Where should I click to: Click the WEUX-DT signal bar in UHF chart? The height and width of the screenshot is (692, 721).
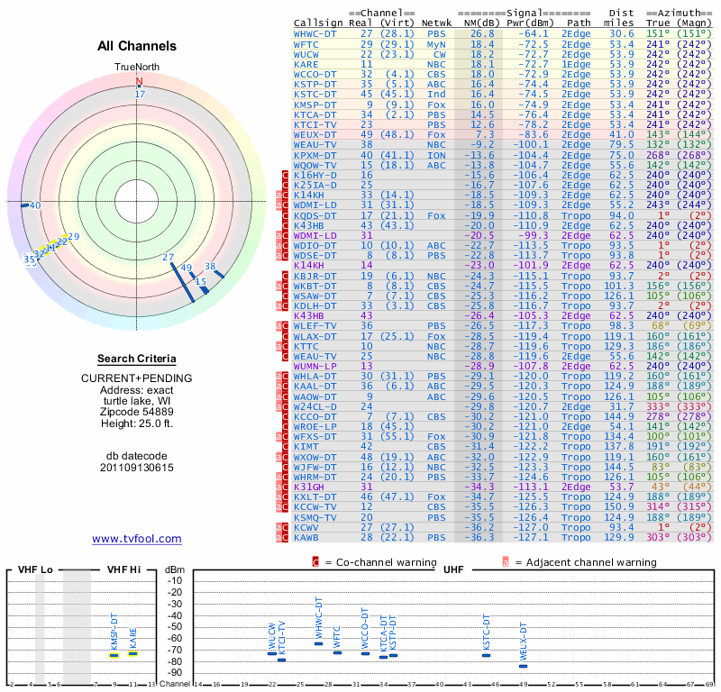click(x=523, y=665)
